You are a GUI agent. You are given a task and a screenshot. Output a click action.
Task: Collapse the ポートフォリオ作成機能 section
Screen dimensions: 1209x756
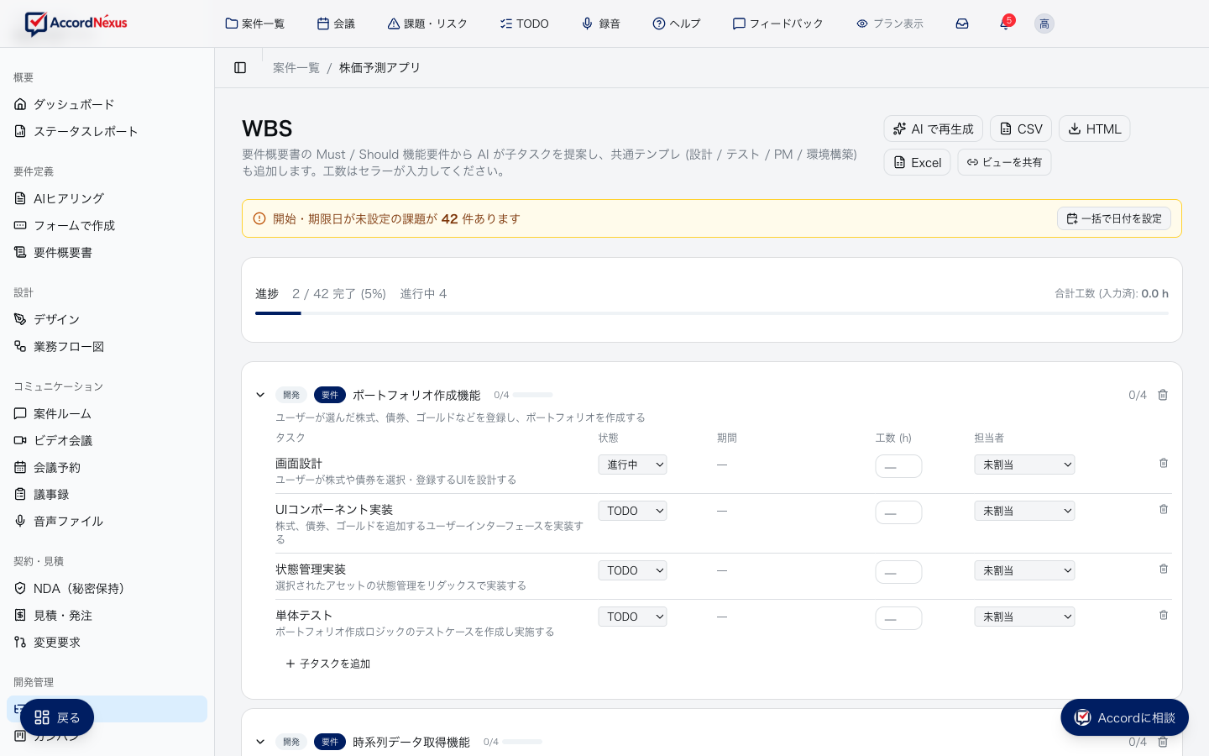coord(260,395)
